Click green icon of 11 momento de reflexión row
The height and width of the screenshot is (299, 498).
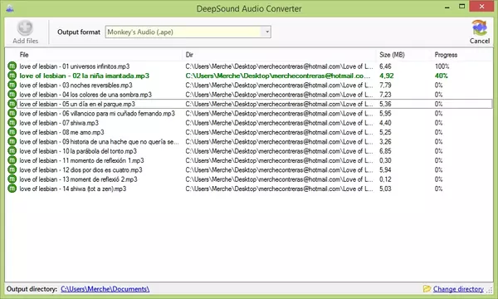pyautogui.click(x=12, y=160)
